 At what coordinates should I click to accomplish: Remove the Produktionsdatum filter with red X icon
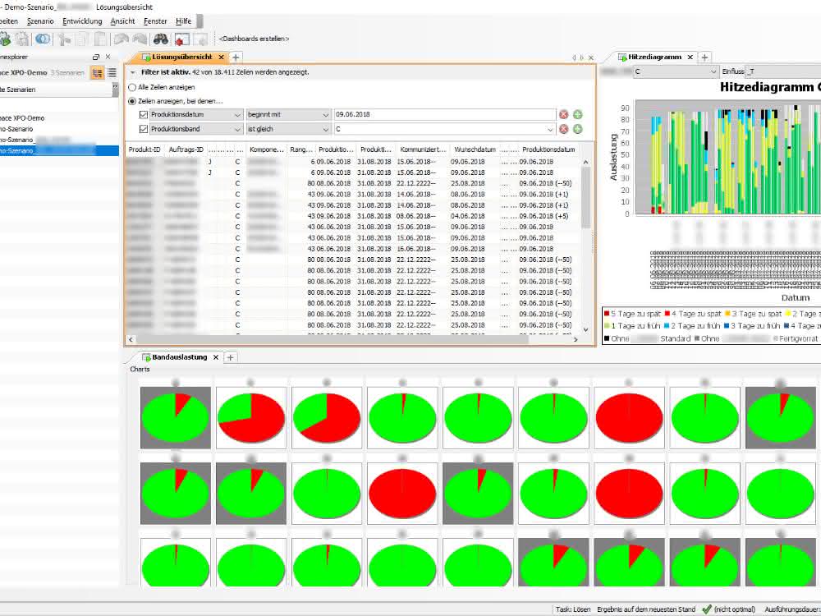point(563,115)
